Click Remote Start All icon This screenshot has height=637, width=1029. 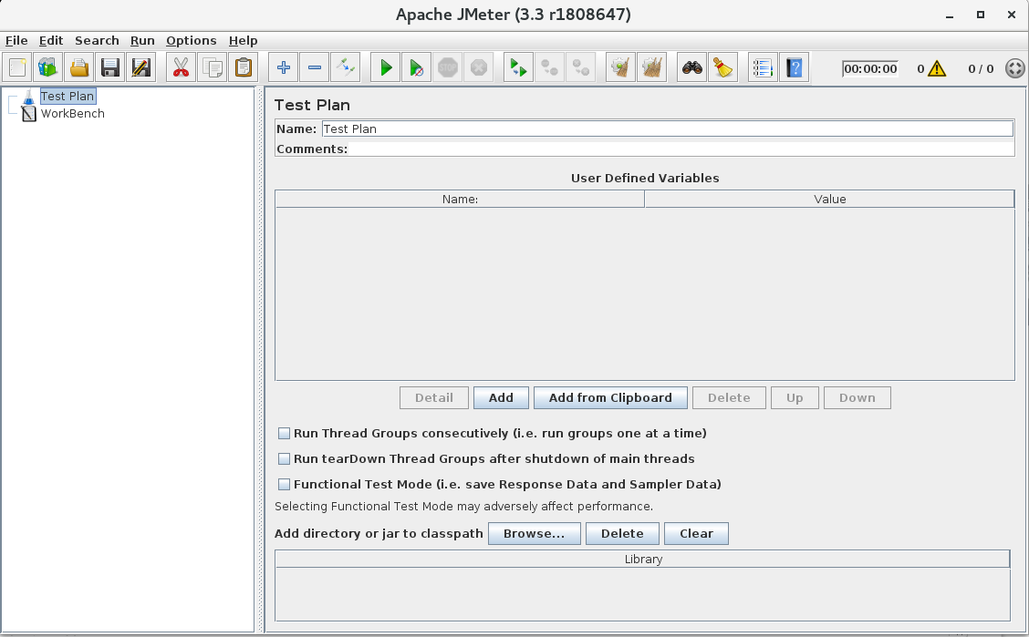518,67
